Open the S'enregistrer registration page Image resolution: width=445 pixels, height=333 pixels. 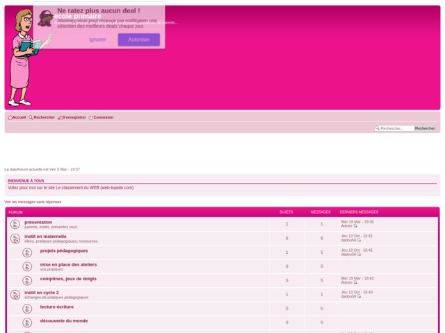pos(74,117)
